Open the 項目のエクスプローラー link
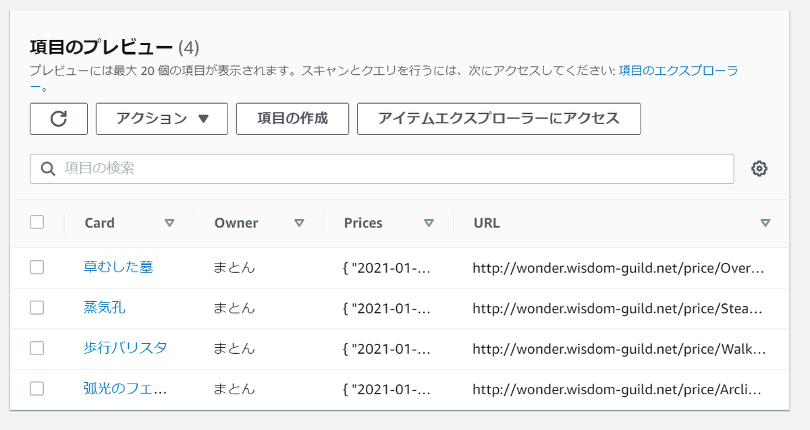The height and width of the screenshot is (430, 810). 678,71
